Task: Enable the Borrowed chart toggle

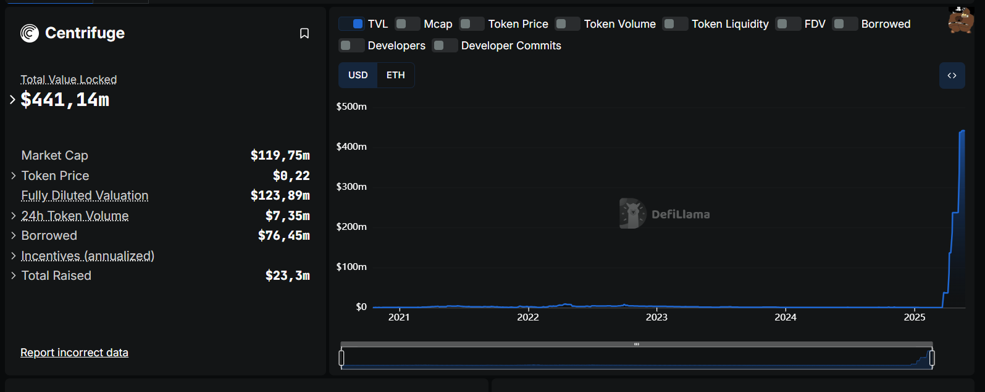Action: tap(844, 24)
